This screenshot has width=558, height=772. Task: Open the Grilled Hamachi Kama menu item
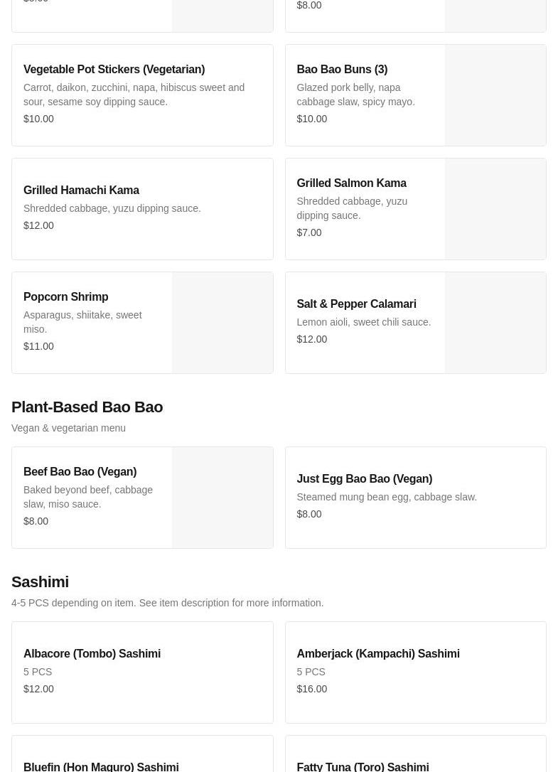pyautogui.click(x=81, y=191)
